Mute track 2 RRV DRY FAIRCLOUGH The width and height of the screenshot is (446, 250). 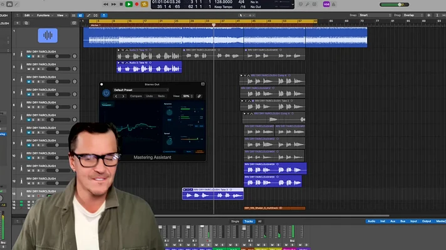click(x=29, y=56)
